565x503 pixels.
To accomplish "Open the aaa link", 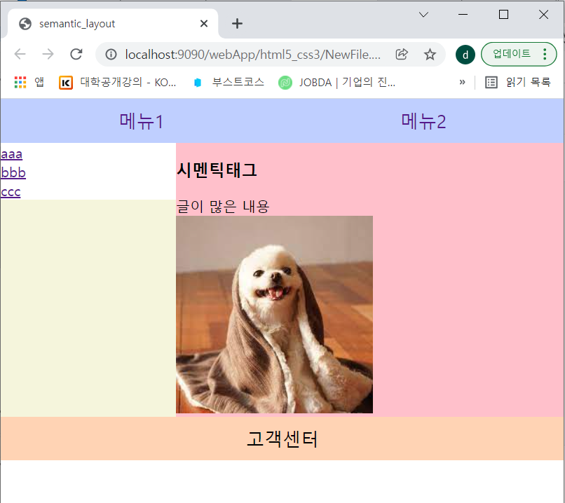I will point(11,154).
